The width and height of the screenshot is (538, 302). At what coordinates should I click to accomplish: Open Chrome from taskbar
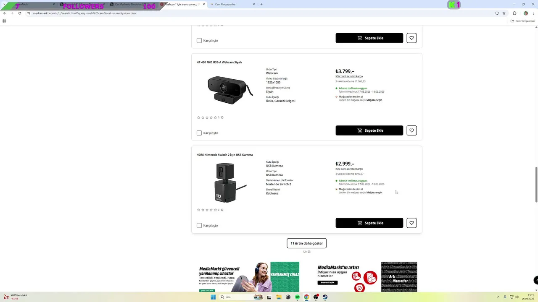pos(306,297)
